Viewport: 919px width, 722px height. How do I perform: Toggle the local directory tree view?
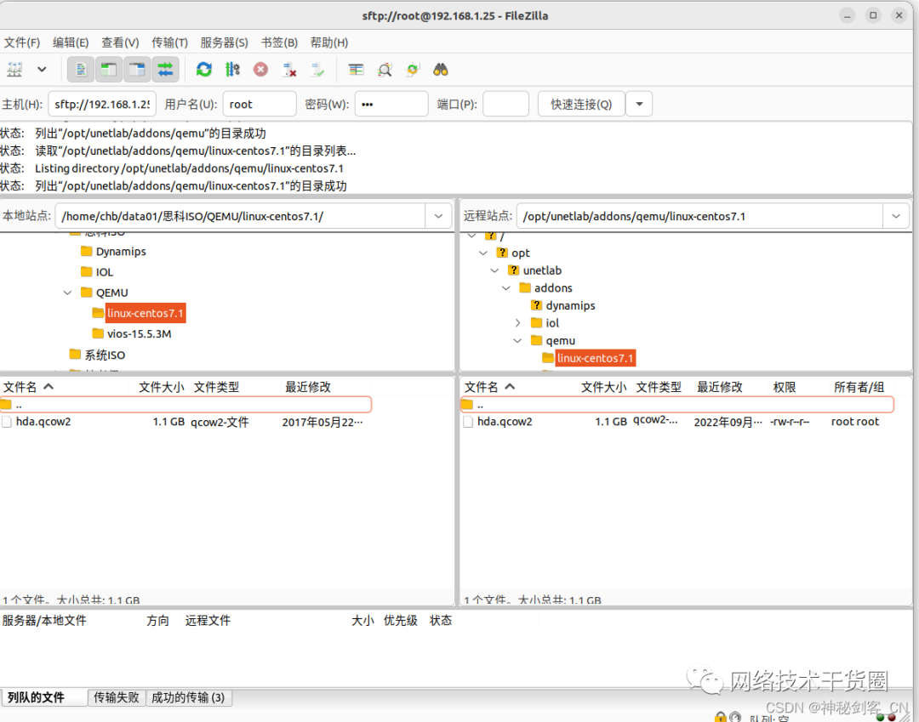108,69
